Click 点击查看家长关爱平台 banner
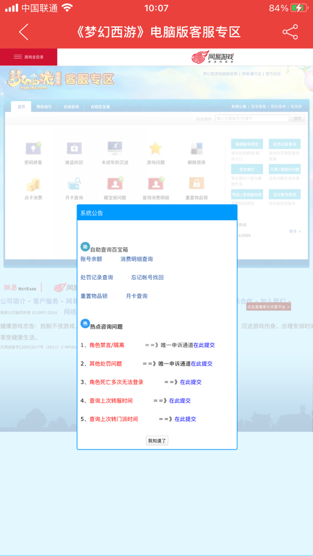The width and height of the screenshot is (313, 556). click(x=268, y=307)
